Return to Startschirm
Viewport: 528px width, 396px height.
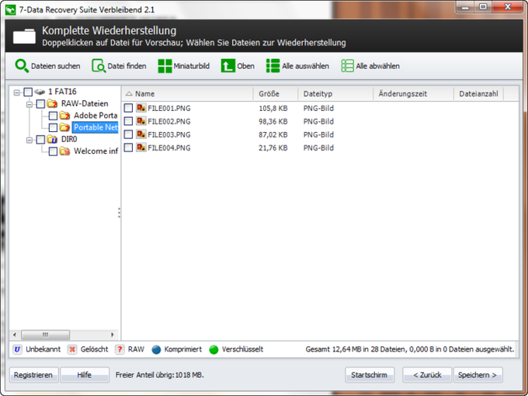click(370, 375)
